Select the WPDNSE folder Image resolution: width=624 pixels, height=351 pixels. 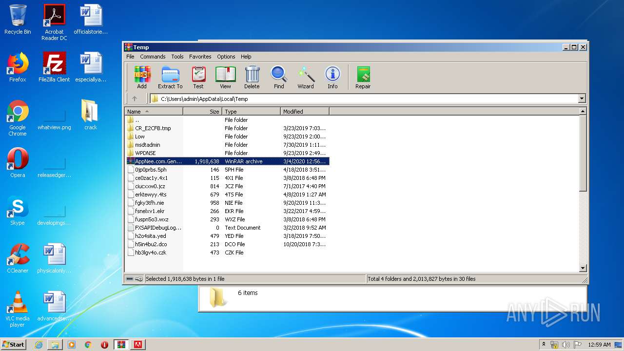(x=227, y=153)
